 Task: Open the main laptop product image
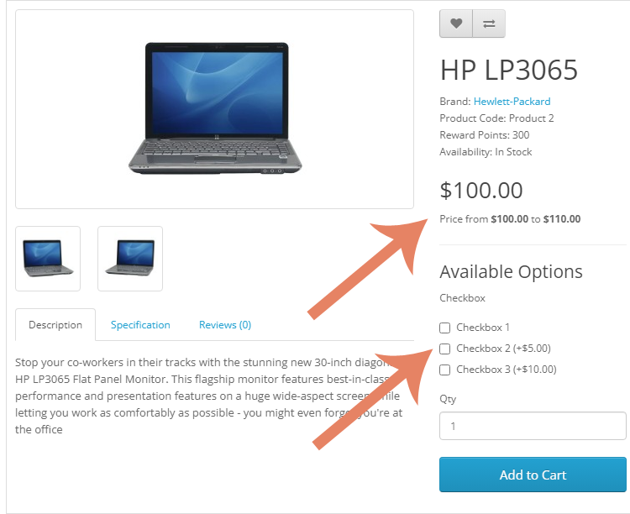pyautogui.click(x=214, y=109)
